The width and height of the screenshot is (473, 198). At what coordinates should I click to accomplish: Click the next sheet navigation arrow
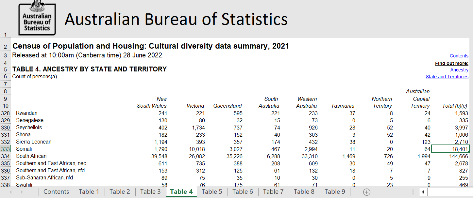click(x=22, y=192)
